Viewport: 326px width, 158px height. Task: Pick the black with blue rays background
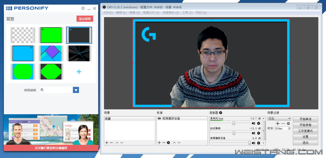79,53
